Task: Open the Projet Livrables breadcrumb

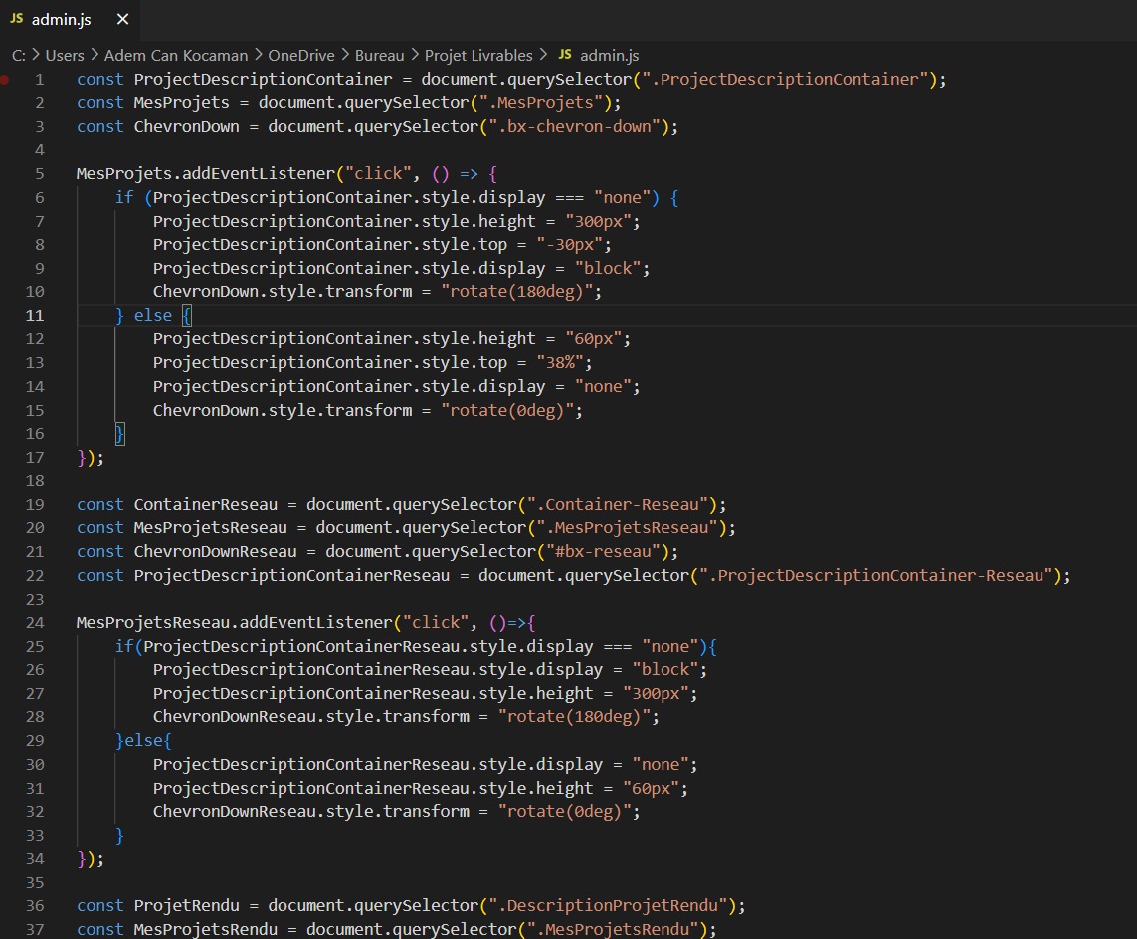Action: click(x=478, y=55)
